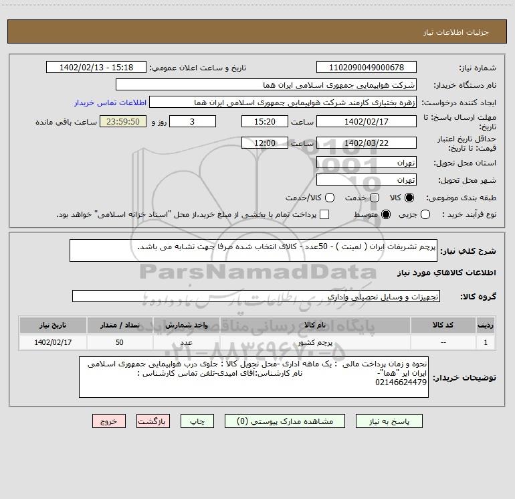The width and height of the screenshot is (515, 499).
Task: Choose the 'کالا/خدمت' radio option
Action: 329,198
